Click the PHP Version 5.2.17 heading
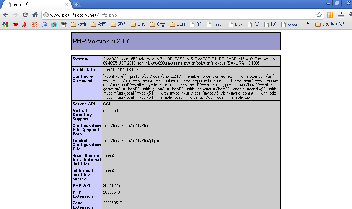This screenshot has height=209, width=352. [101, 41]
